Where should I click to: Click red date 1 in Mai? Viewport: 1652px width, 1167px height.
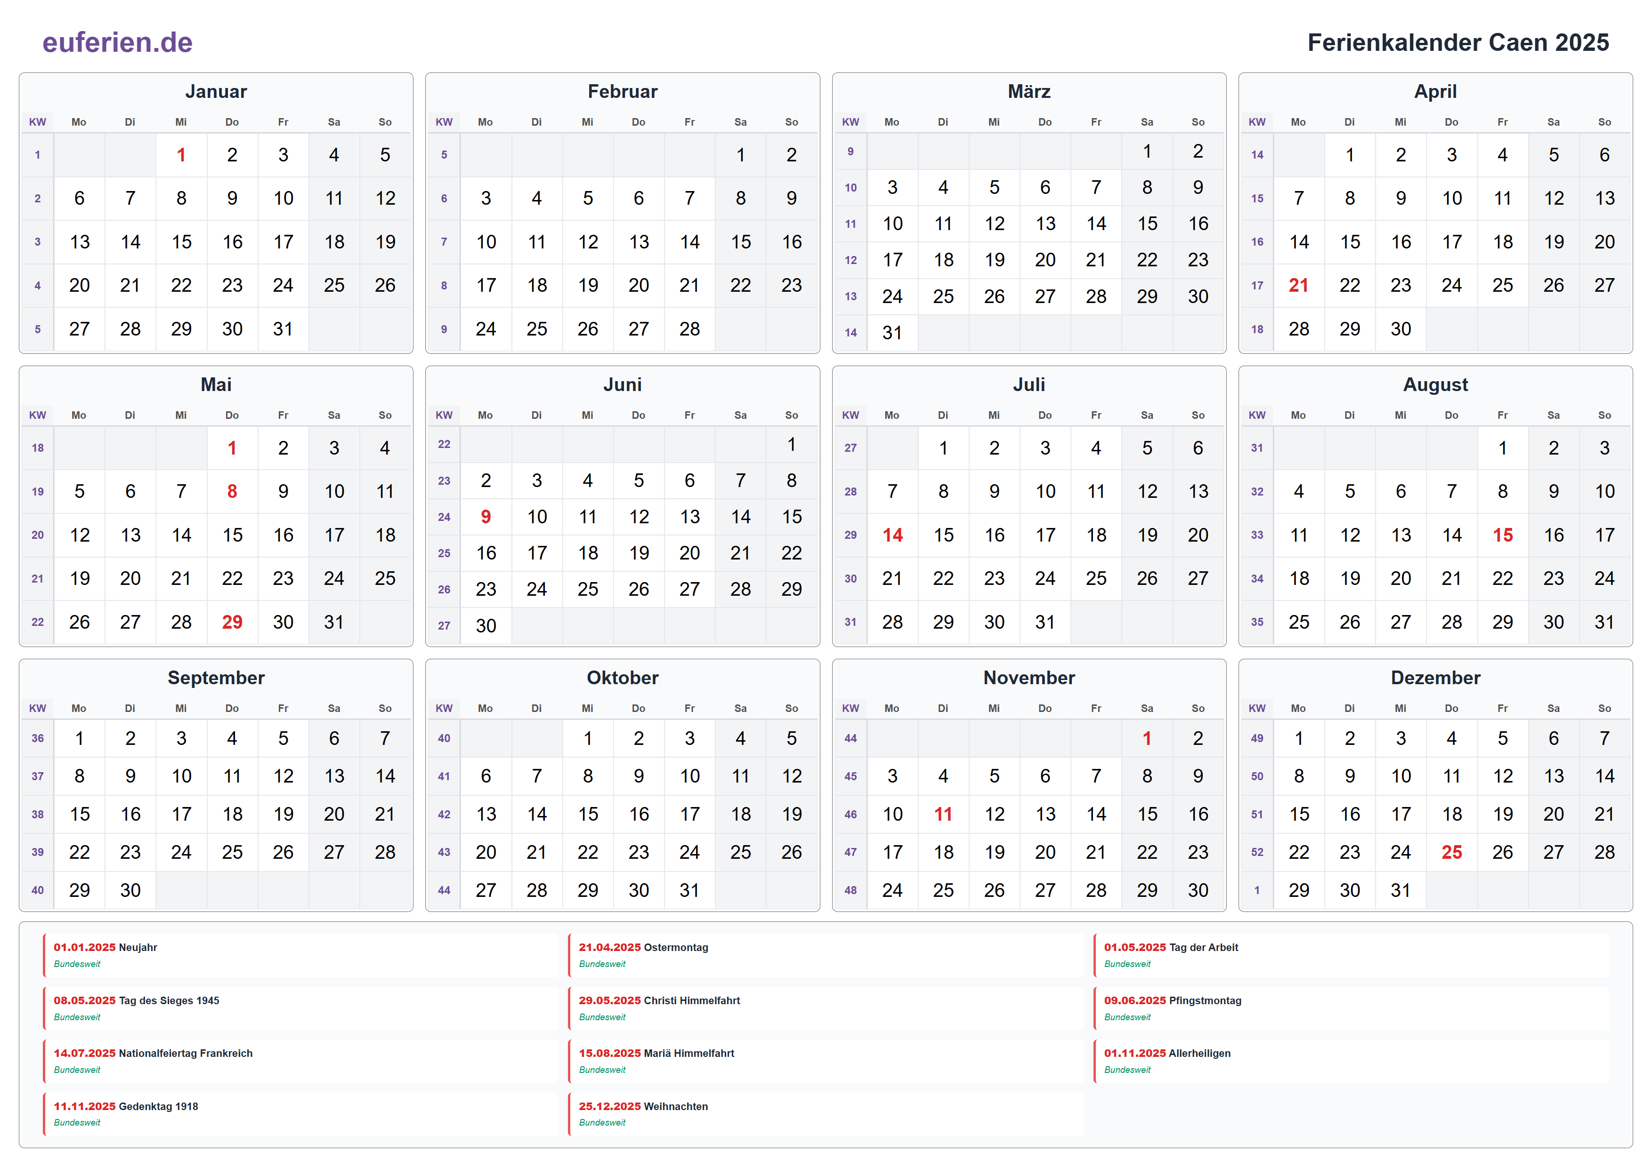pos(232,448)
